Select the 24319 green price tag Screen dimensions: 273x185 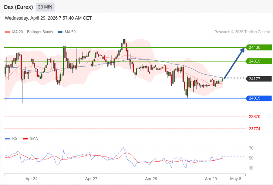[259, 61]
